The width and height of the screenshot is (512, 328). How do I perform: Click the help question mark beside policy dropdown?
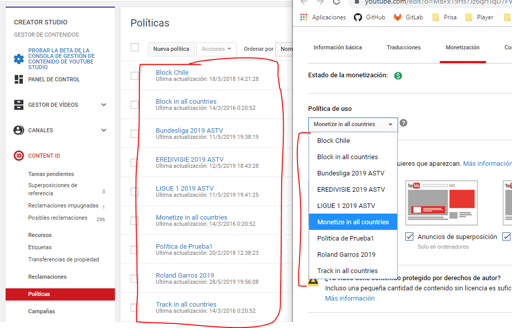(x=404, y=123)
